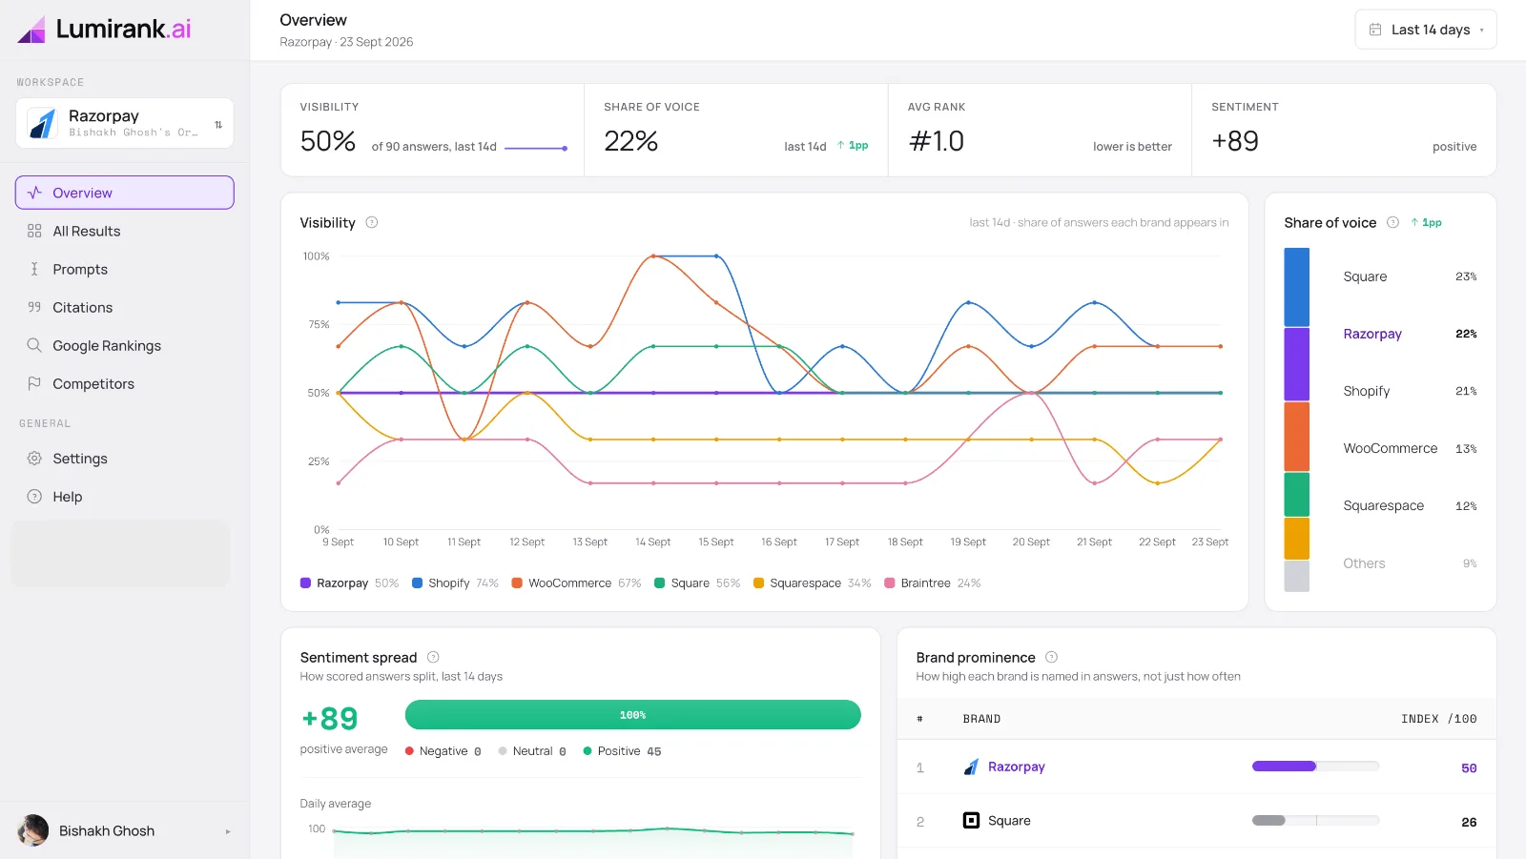Click the 16 Sept axis label
The image size is (1526, 859).
pyautogui.click(x=779, y=542)
